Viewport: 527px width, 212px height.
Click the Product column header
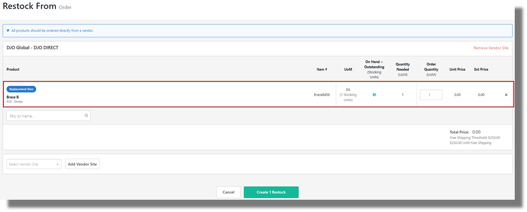[13, 70]
